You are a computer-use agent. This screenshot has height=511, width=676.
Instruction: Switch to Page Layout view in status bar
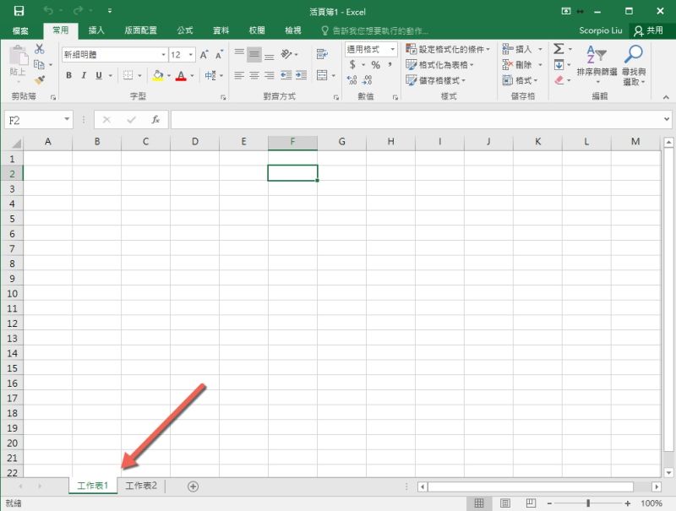click(504, 503)
